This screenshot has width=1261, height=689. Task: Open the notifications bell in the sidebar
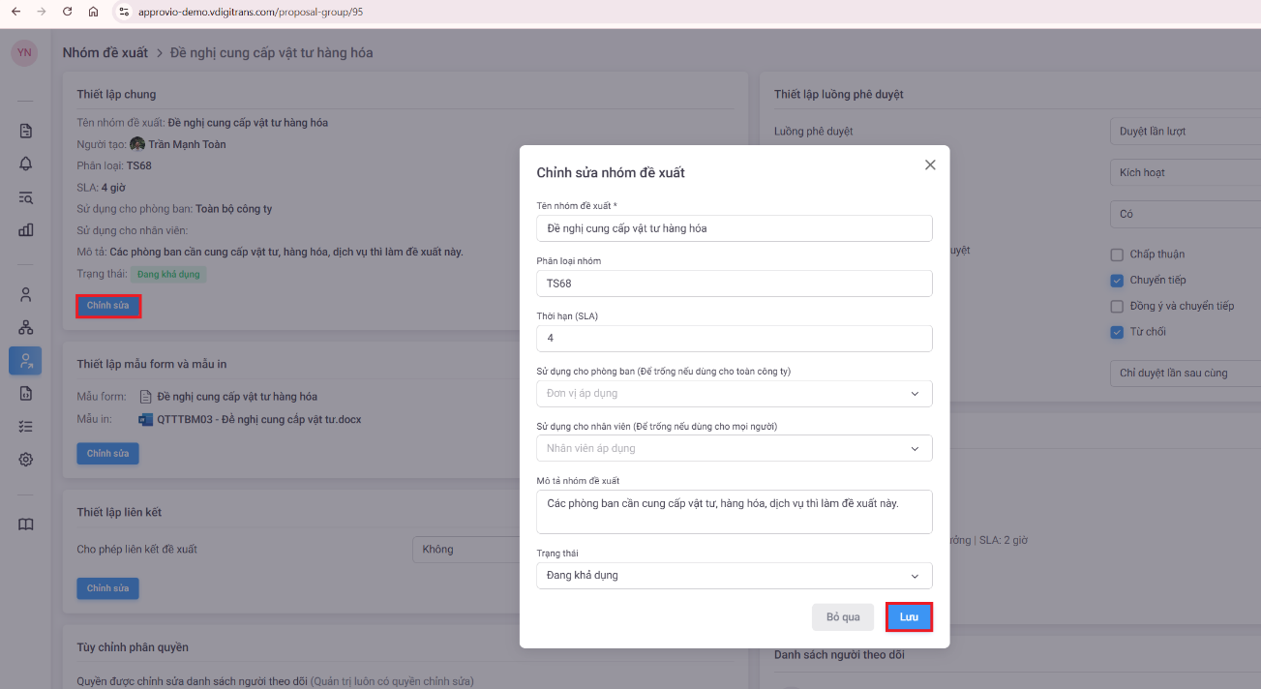point(26,164)
